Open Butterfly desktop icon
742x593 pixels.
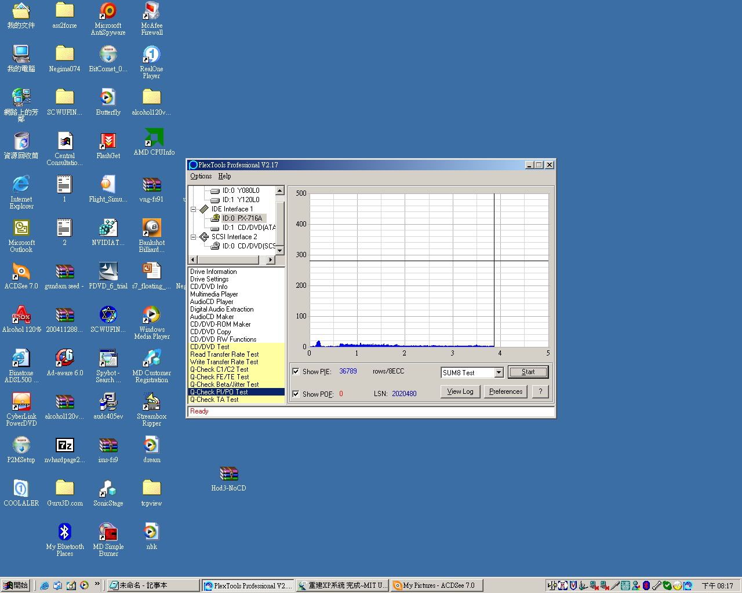pos(108,102)
